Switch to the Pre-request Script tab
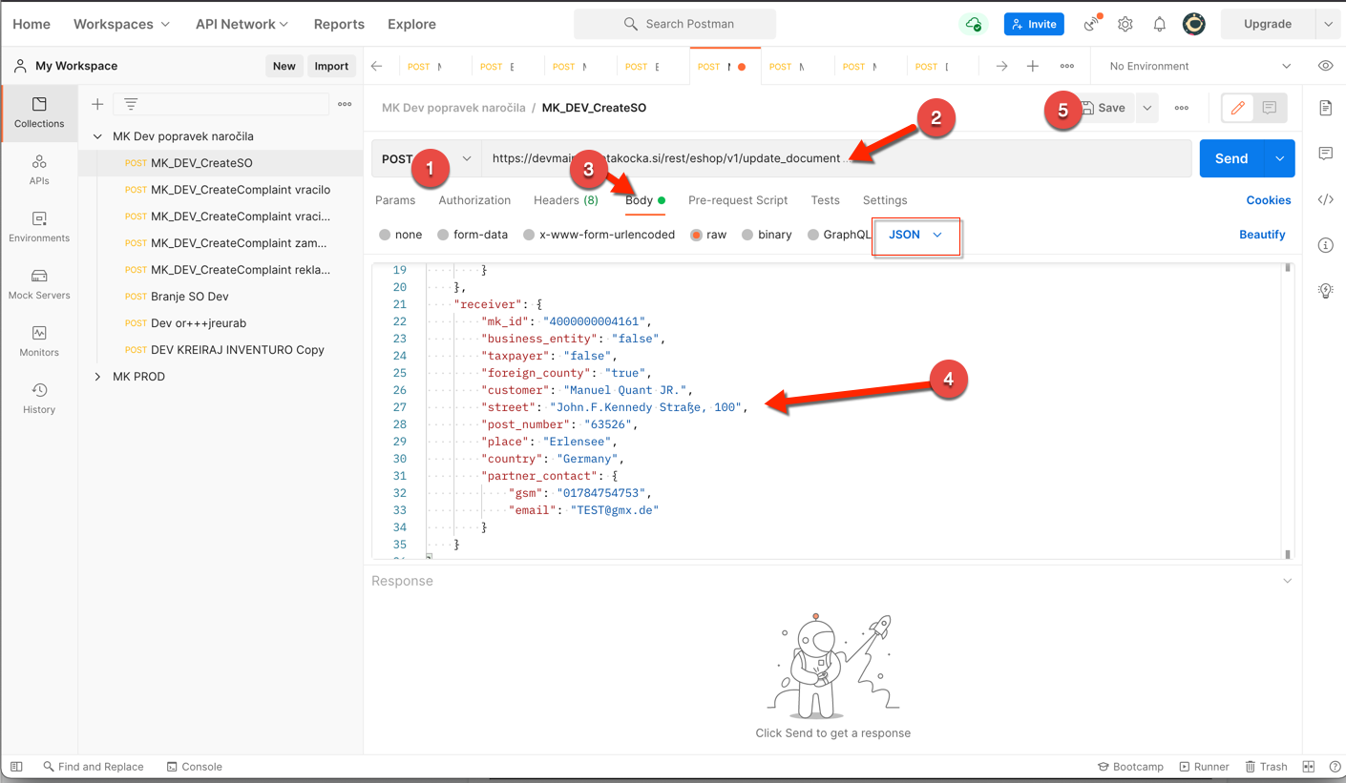Screen dimensions: 1346x783 tap(738, 200)
